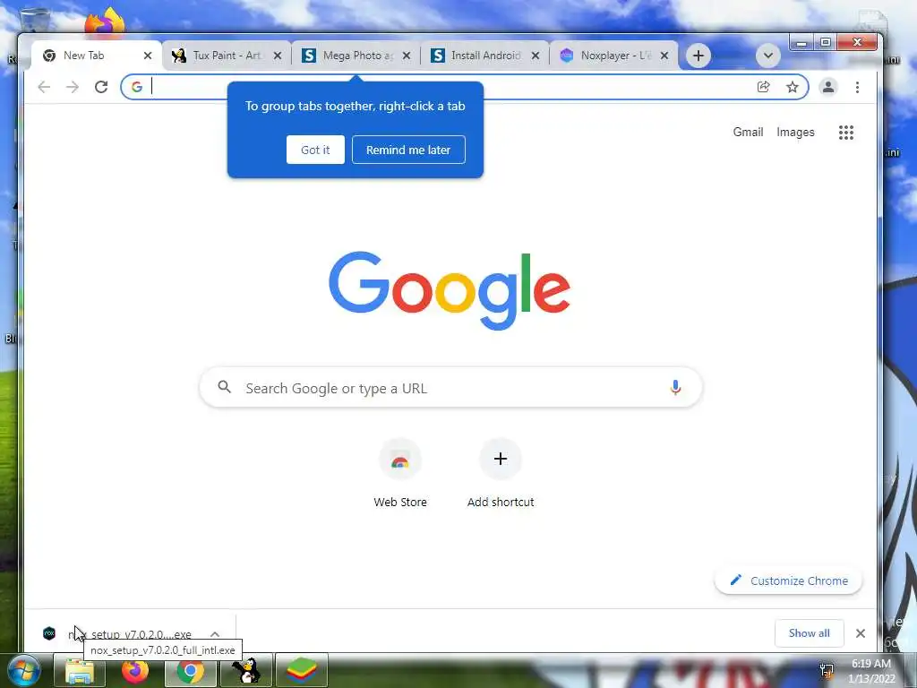Click Show all downloads button
This screenshot has height=688, width=917.
[x=809, y=633]
